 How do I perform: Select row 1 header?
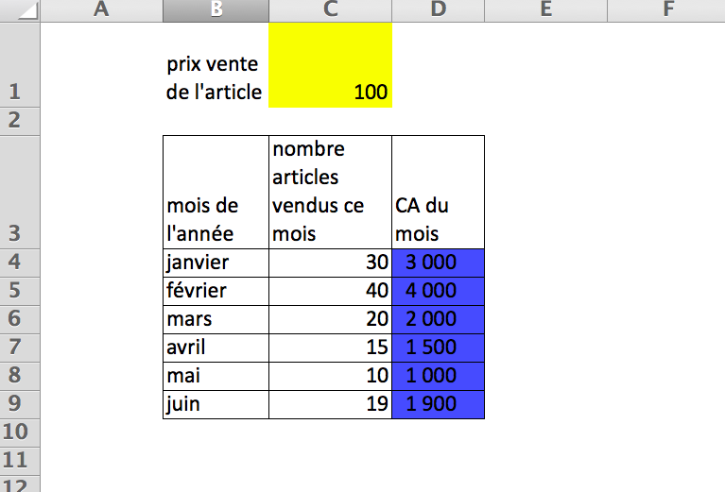[x=20, y=64]
